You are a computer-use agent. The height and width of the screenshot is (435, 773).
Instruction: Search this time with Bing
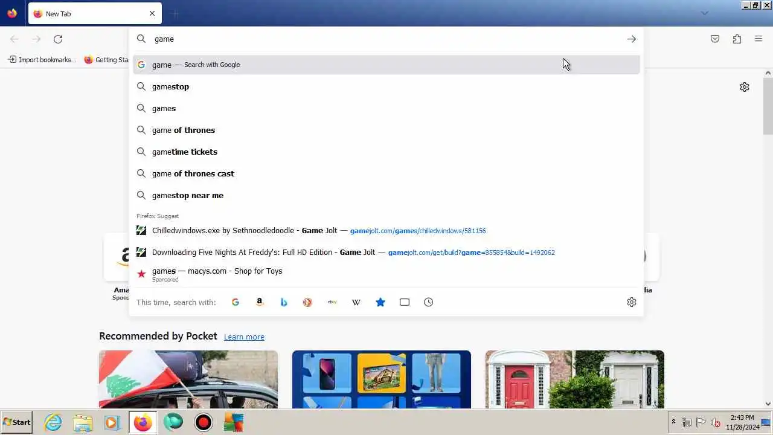284,302
